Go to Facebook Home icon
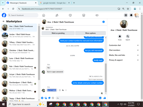 coord(44,15)
